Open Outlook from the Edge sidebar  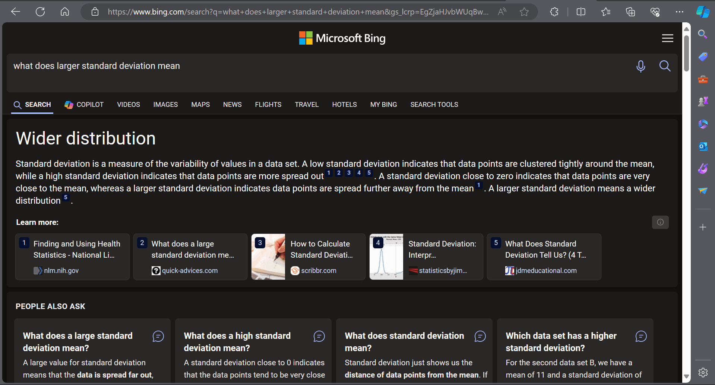[x=703, y=146]
